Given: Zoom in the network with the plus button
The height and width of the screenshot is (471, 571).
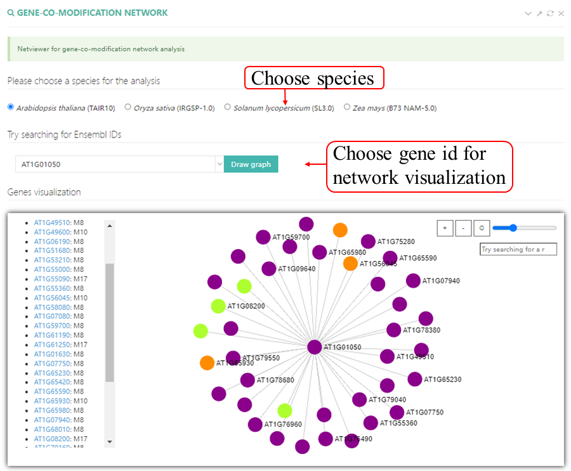Looking at the screenshot, I should (x=445, y=228).
